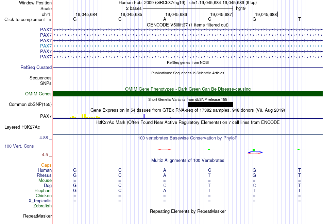Image resolution: width=323 pixels, height=224 pixels.
Task: Open the RefSeq Curated track label
Action: click(x=36, y=68)
